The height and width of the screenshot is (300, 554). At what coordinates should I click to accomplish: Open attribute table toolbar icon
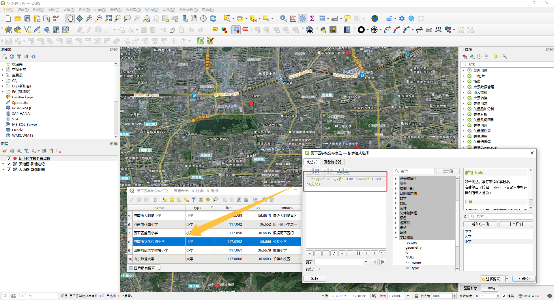(x=322, y=18)
